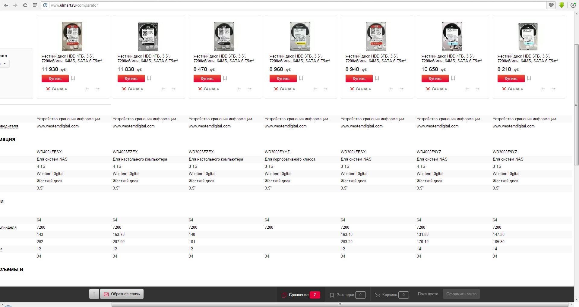Reload the page with the refresh icon

click(25, 5)
